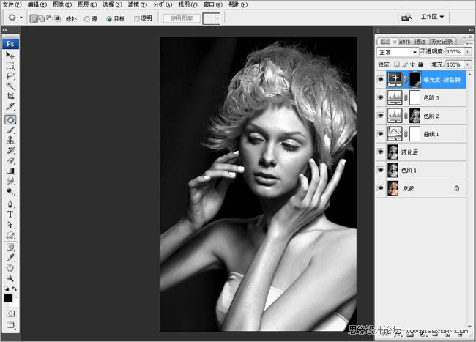Select the Lasso tool
The height and width of the screenshot is (342, 476).
[10, 75]
